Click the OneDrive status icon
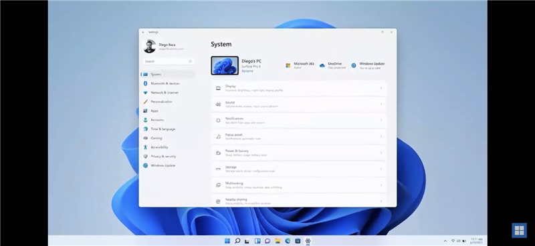Viewport: 535px width, 246px height. click(x=322, y=65)
